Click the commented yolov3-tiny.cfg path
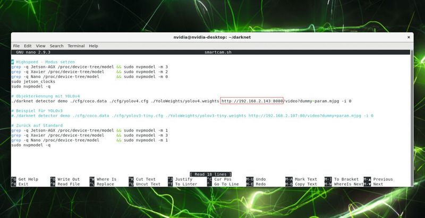The image size is (425, 218). [x=137, y=116]
